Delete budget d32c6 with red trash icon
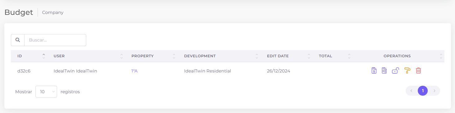Image resolution: width=455 pixels, height=113 pixels. 418,71
